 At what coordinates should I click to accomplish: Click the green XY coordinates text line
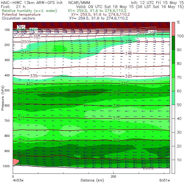97,11
